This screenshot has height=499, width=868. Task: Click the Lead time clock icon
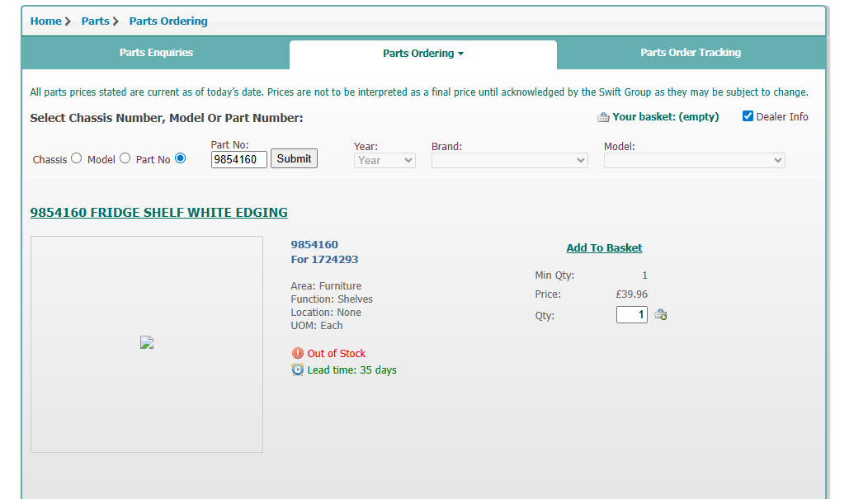[298, 370]
